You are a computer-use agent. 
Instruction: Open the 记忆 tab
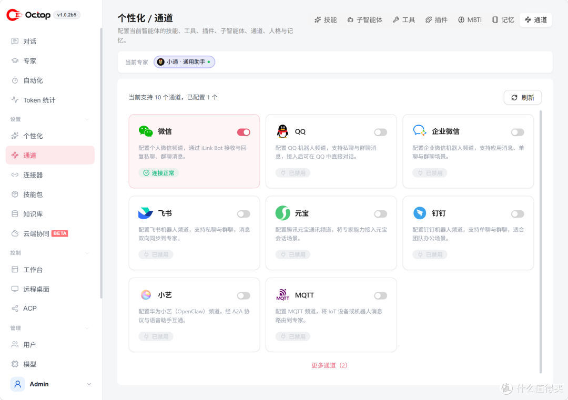coord(503,20)
